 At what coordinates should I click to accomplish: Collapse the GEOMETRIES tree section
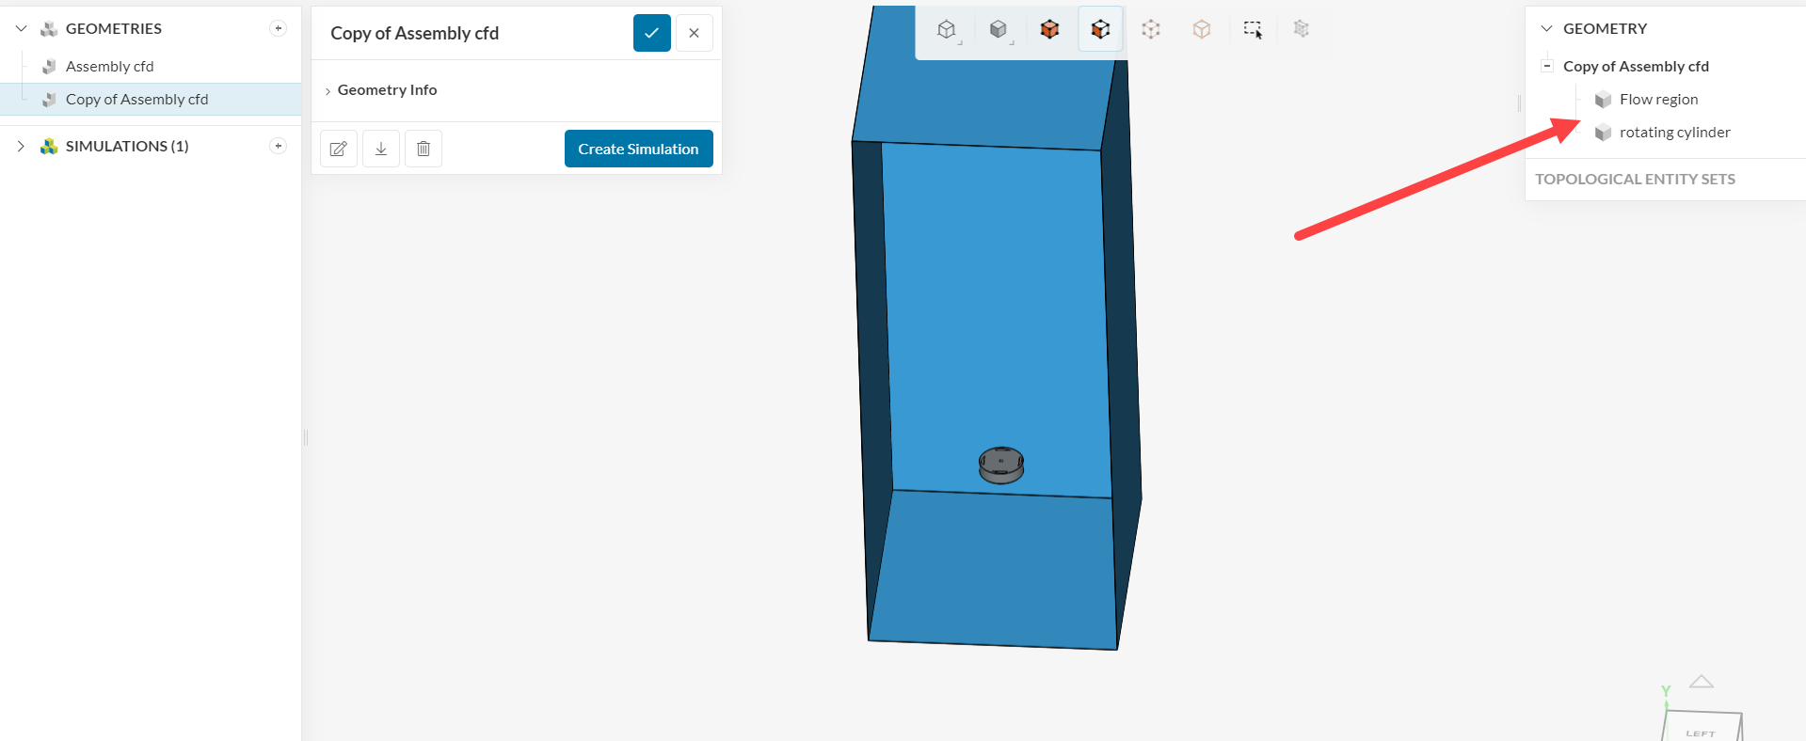(21, 29)
